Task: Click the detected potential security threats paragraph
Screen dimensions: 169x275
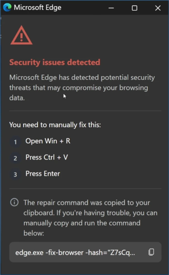Action: click(x=82, y=87)
